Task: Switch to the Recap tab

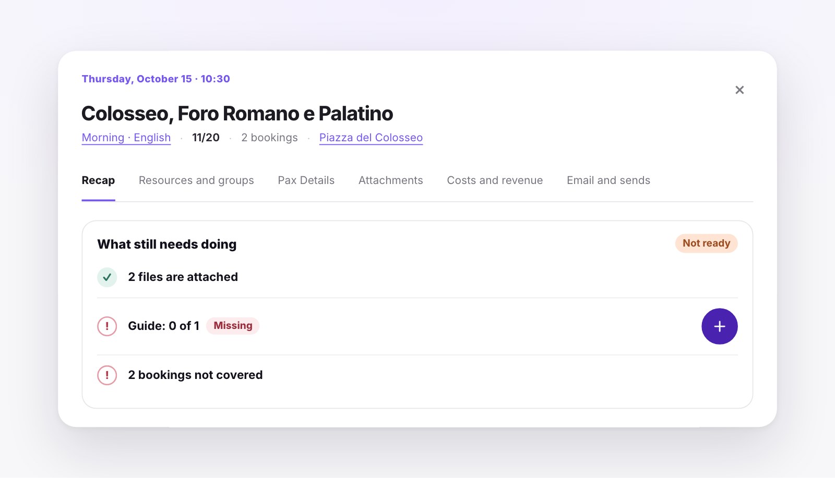Action: 98,180
